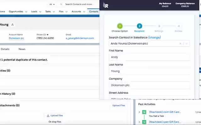
Task: Click the Andy Young (Dickenson plc) search box
Action: (x=149, y=43)
